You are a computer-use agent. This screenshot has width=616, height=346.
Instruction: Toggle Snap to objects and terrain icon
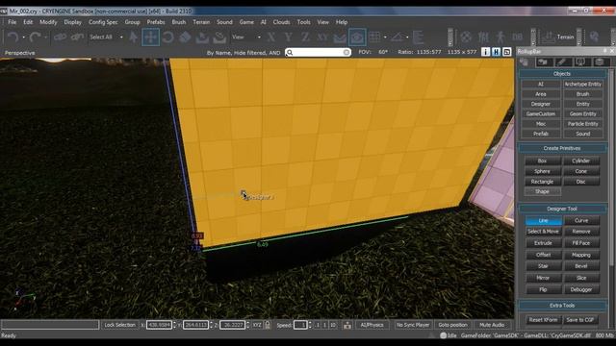coord(357,37)
